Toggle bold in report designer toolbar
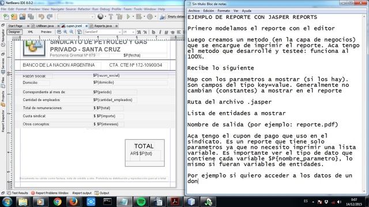The image size is (369, 207). tap(153, 32)
